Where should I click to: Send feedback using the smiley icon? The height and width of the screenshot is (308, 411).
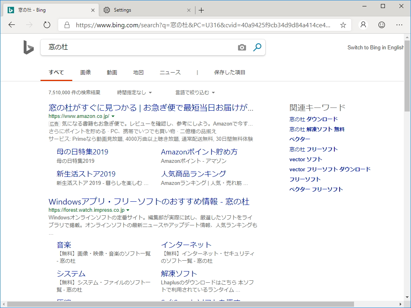point(382,24)
